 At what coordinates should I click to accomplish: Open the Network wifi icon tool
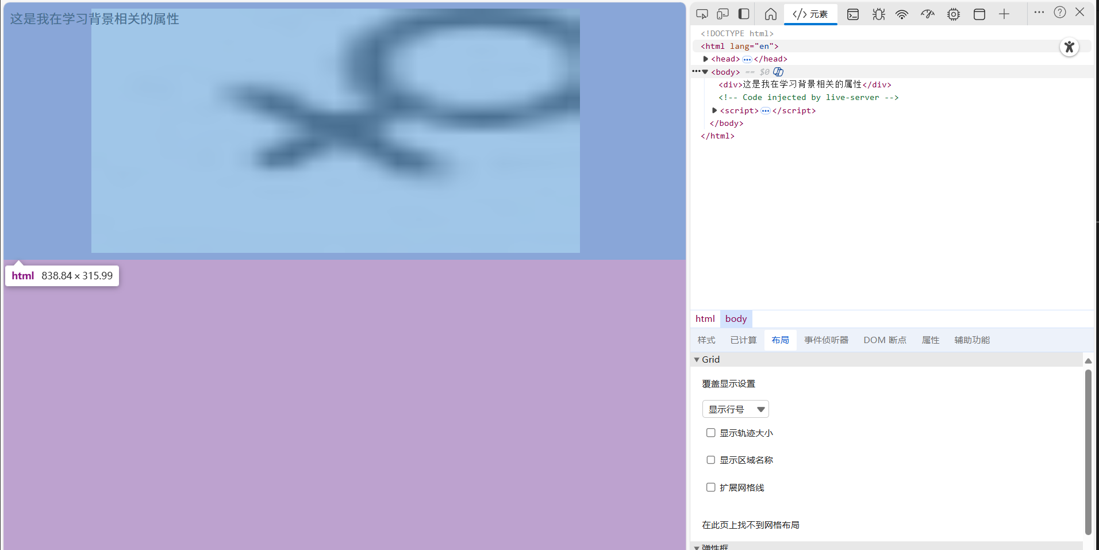(x=902, y=14)
